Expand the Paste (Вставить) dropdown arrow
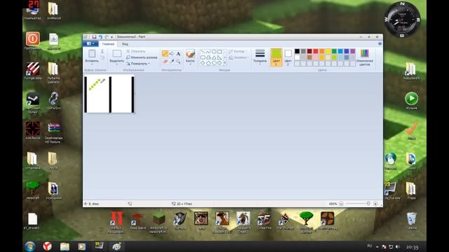Viewport: 449px width, 252px height. tap(92, 64)
